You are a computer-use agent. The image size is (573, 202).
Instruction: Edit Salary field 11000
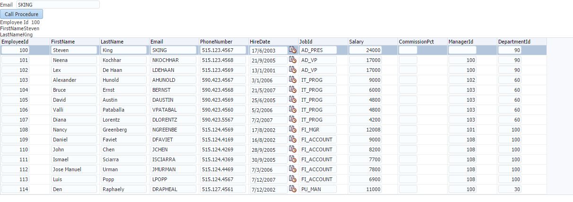(x=366, y=189)
